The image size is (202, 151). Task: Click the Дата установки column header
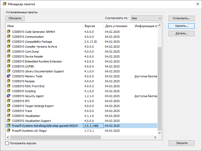tap(118, 26)
